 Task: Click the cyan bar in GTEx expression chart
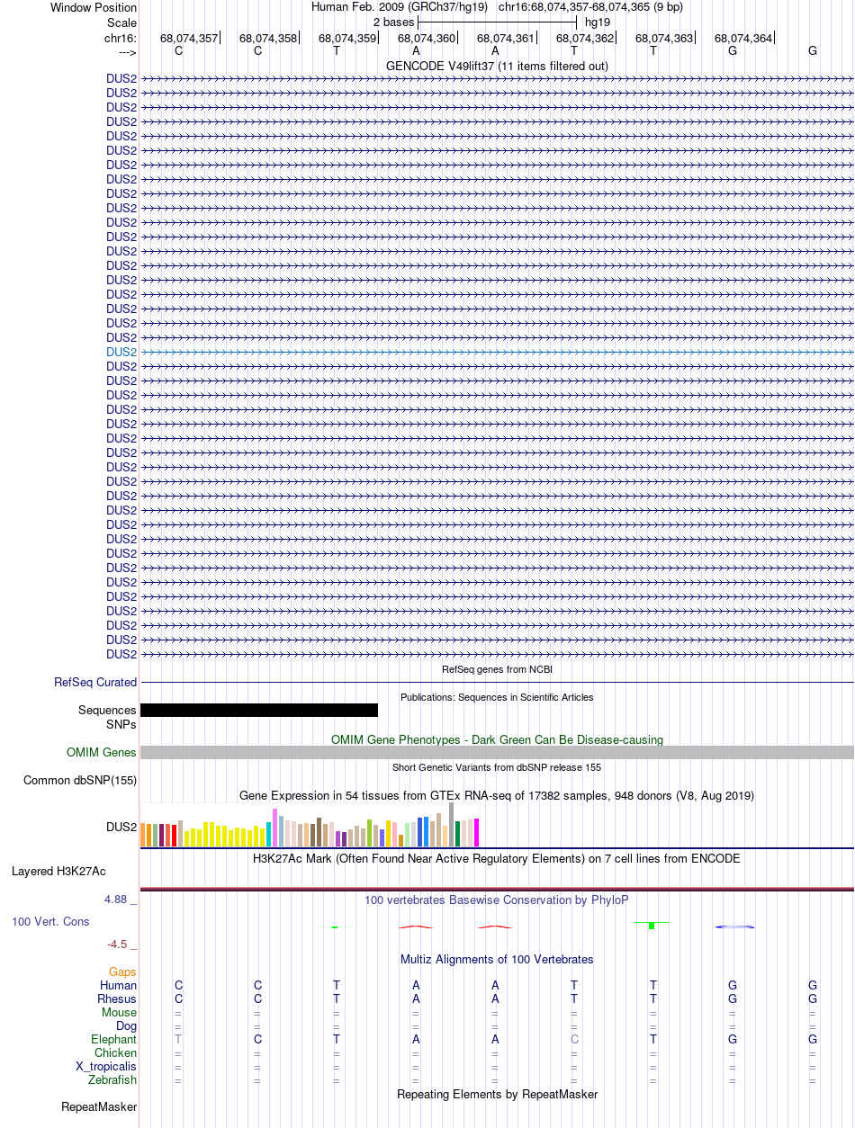(269, 834)
